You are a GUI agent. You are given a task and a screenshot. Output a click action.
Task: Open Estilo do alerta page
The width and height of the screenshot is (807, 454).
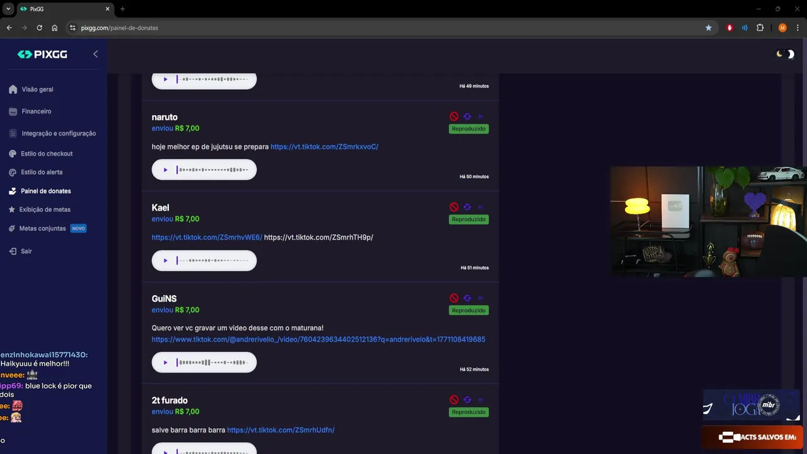(x=36, y=172)
